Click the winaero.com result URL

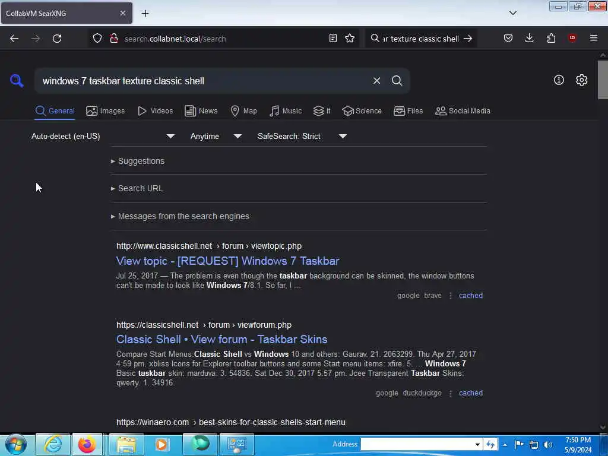[231, 422]
